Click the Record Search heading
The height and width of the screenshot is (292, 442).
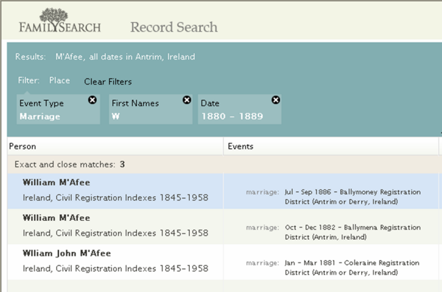click(x=174, y=27)
